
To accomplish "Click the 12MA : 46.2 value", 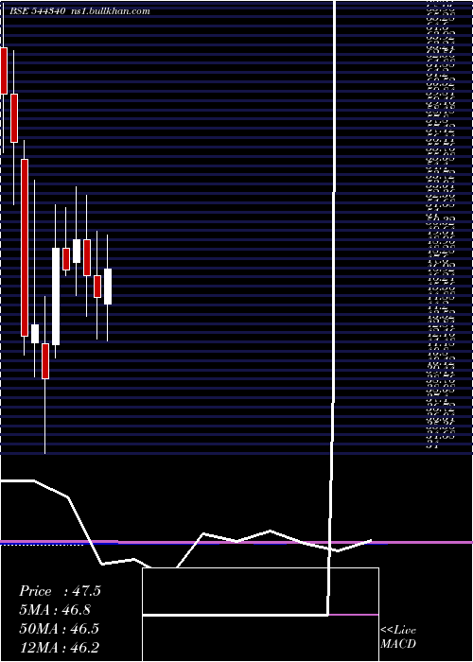I will [x=60, y=647].
